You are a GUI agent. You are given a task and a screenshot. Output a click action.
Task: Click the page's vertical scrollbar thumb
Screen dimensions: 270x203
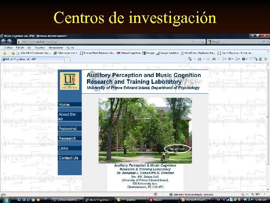268,117
